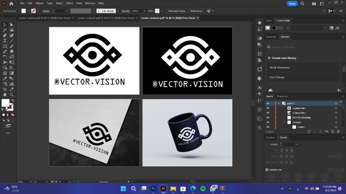Select the Column Graph tool
346x194 pixels.
[x=12, y=84]
